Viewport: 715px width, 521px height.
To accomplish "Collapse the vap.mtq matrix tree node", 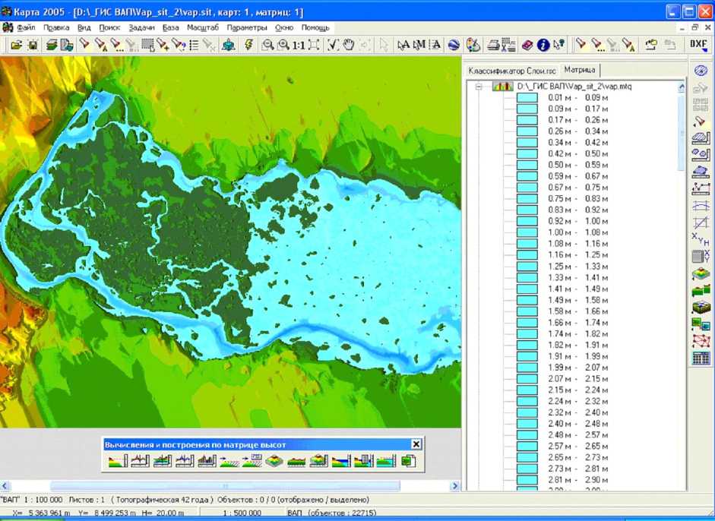I will (479, 87).
